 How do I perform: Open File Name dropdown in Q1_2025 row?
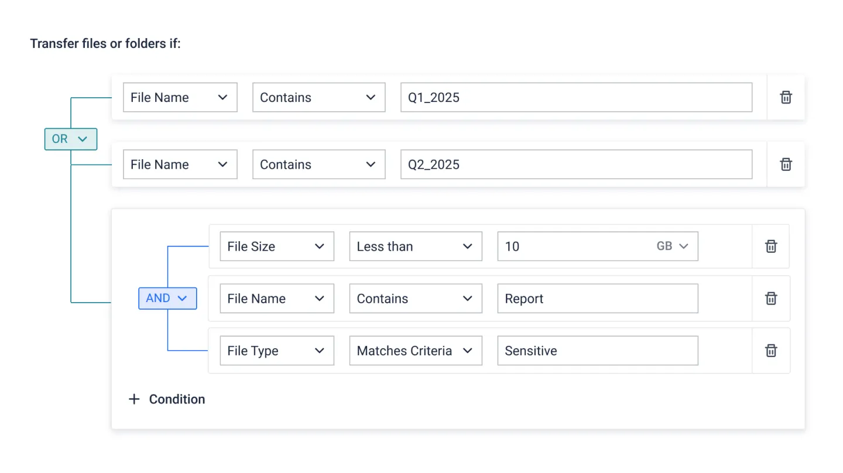point(180,98)
